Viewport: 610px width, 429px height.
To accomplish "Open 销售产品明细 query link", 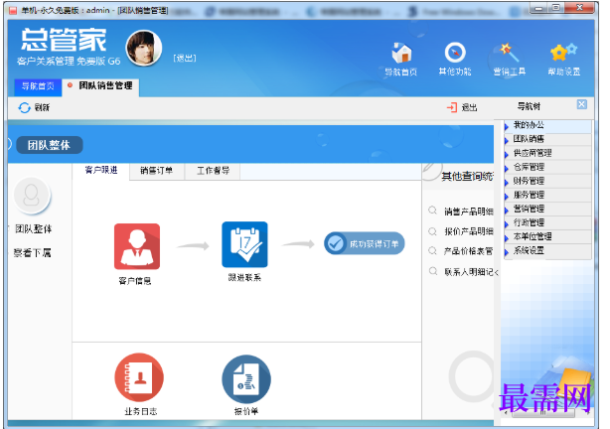I will point(469,212).
